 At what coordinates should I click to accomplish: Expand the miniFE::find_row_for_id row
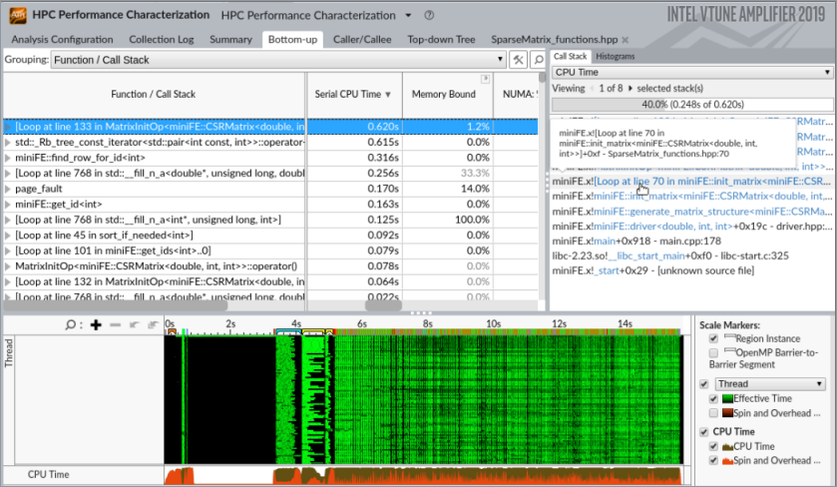[8, 158]
